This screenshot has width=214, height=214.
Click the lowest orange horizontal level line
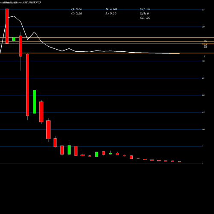(107, 53)
